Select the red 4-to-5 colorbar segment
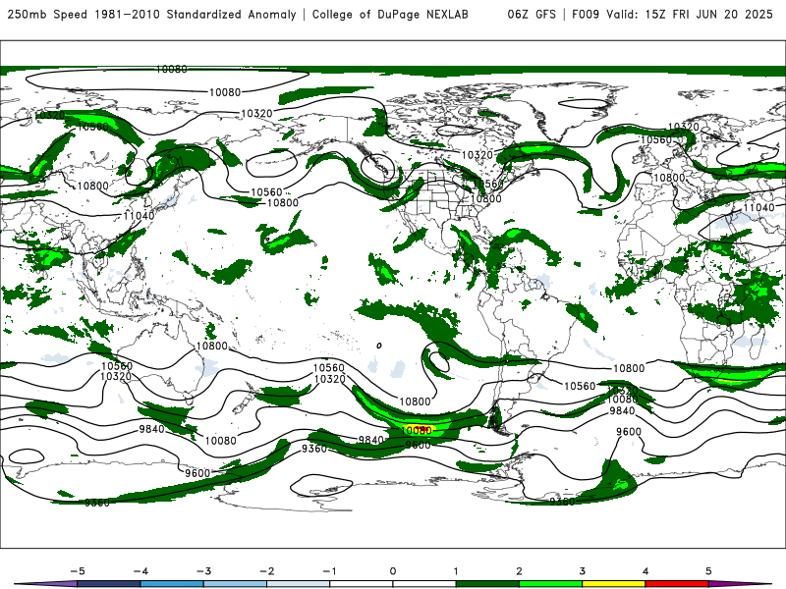 [677, 584]
